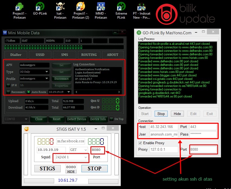The width and height of the screenshot is (231, 189).
Task: Minimize GO-PLink window
Action: [196, 32]
